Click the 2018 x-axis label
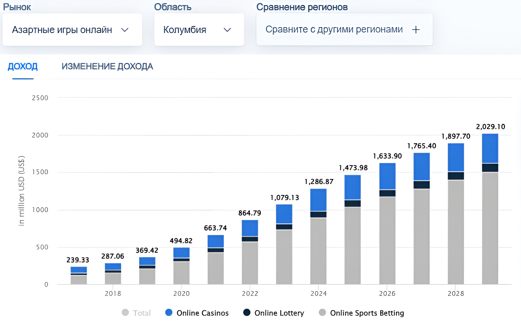The image size is (521, 322). [x=113, y=293]
